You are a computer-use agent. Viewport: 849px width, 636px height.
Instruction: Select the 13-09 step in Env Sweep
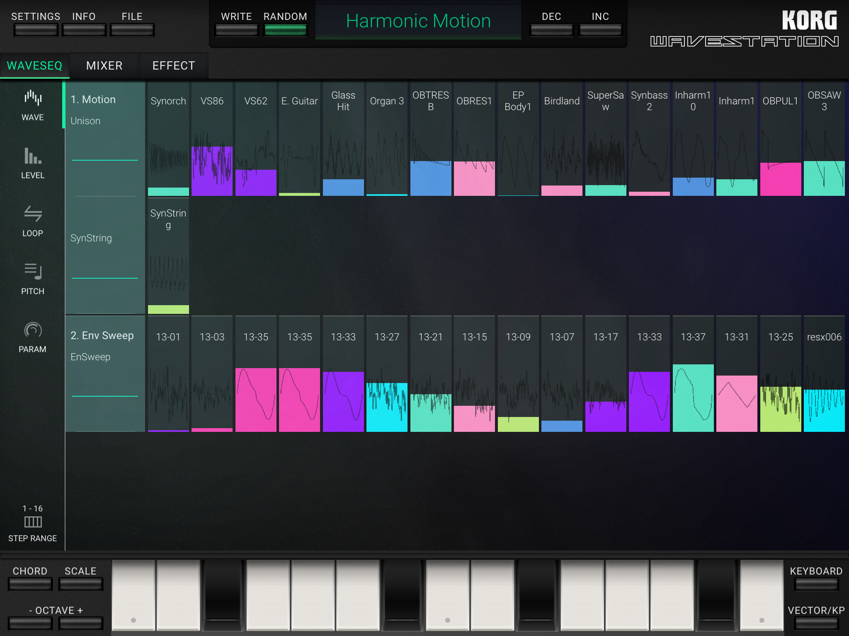(x=518, y=374)
